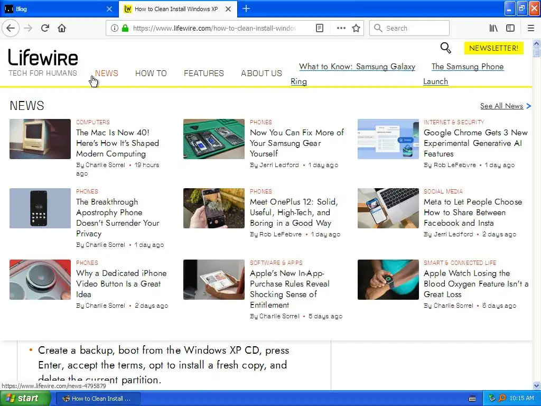Screen dimensions: 541x406
Task: Reload the page with refresh icon
Action: pos(45,28)
